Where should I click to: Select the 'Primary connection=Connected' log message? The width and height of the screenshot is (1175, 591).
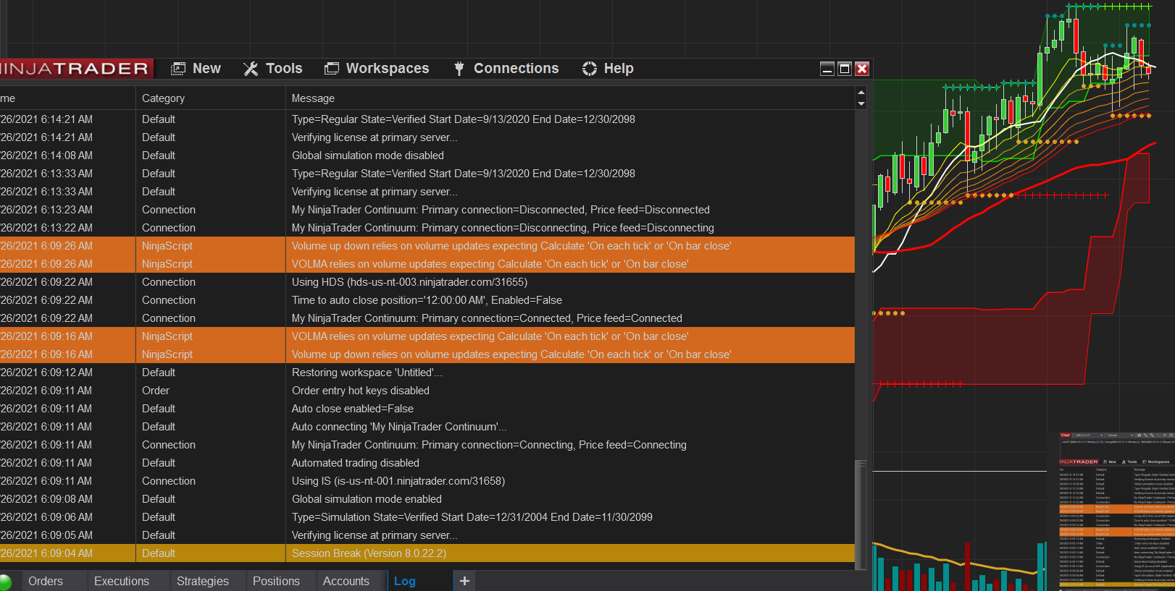tap(487, 318)
